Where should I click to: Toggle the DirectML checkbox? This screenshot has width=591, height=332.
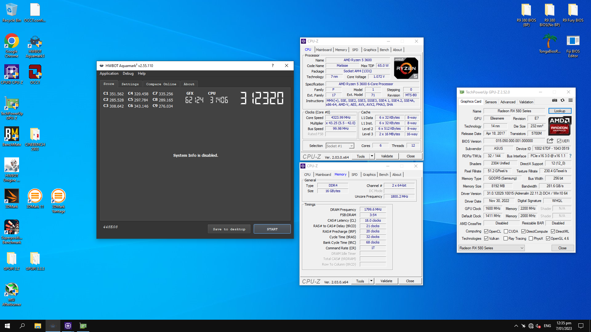(x=553, y=231)
